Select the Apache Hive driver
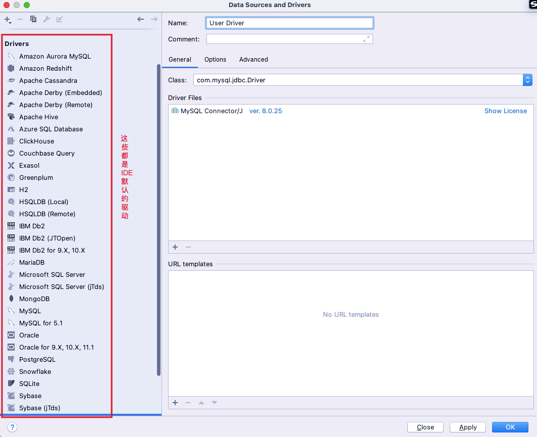The height and width of the screenshot is (437, 537). tap(39, 117)
